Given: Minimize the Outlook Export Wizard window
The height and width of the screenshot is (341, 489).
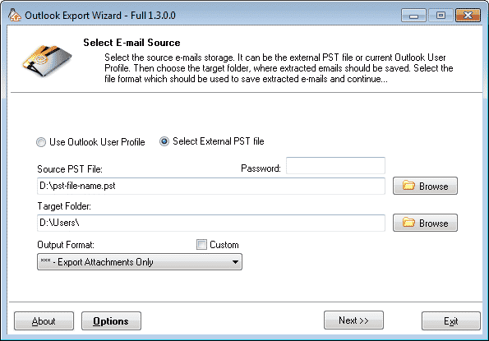Looking at the screenshot, I should click(413, 16).
